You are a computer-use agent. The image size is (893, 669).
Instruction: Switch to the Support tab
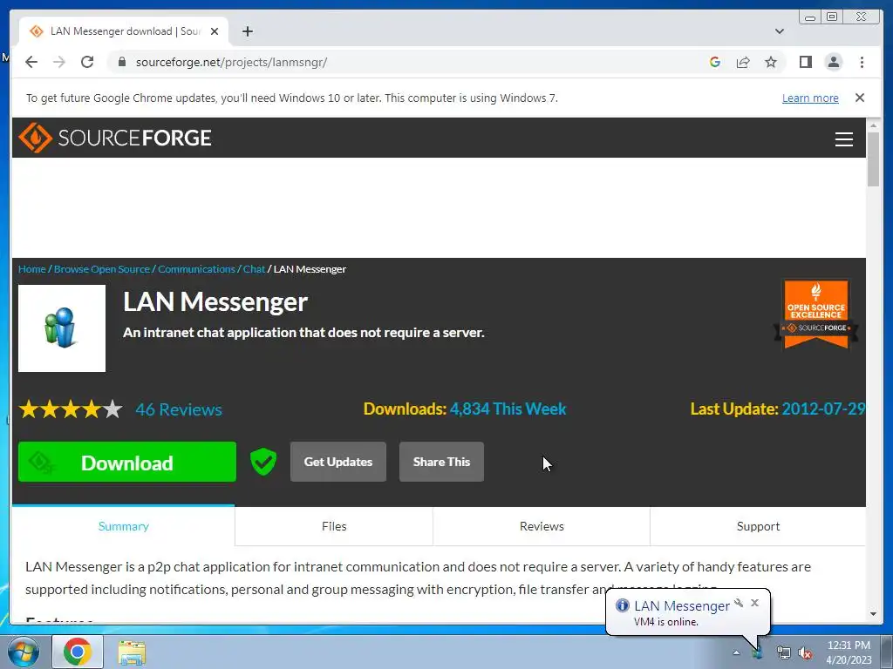[758, 526]
